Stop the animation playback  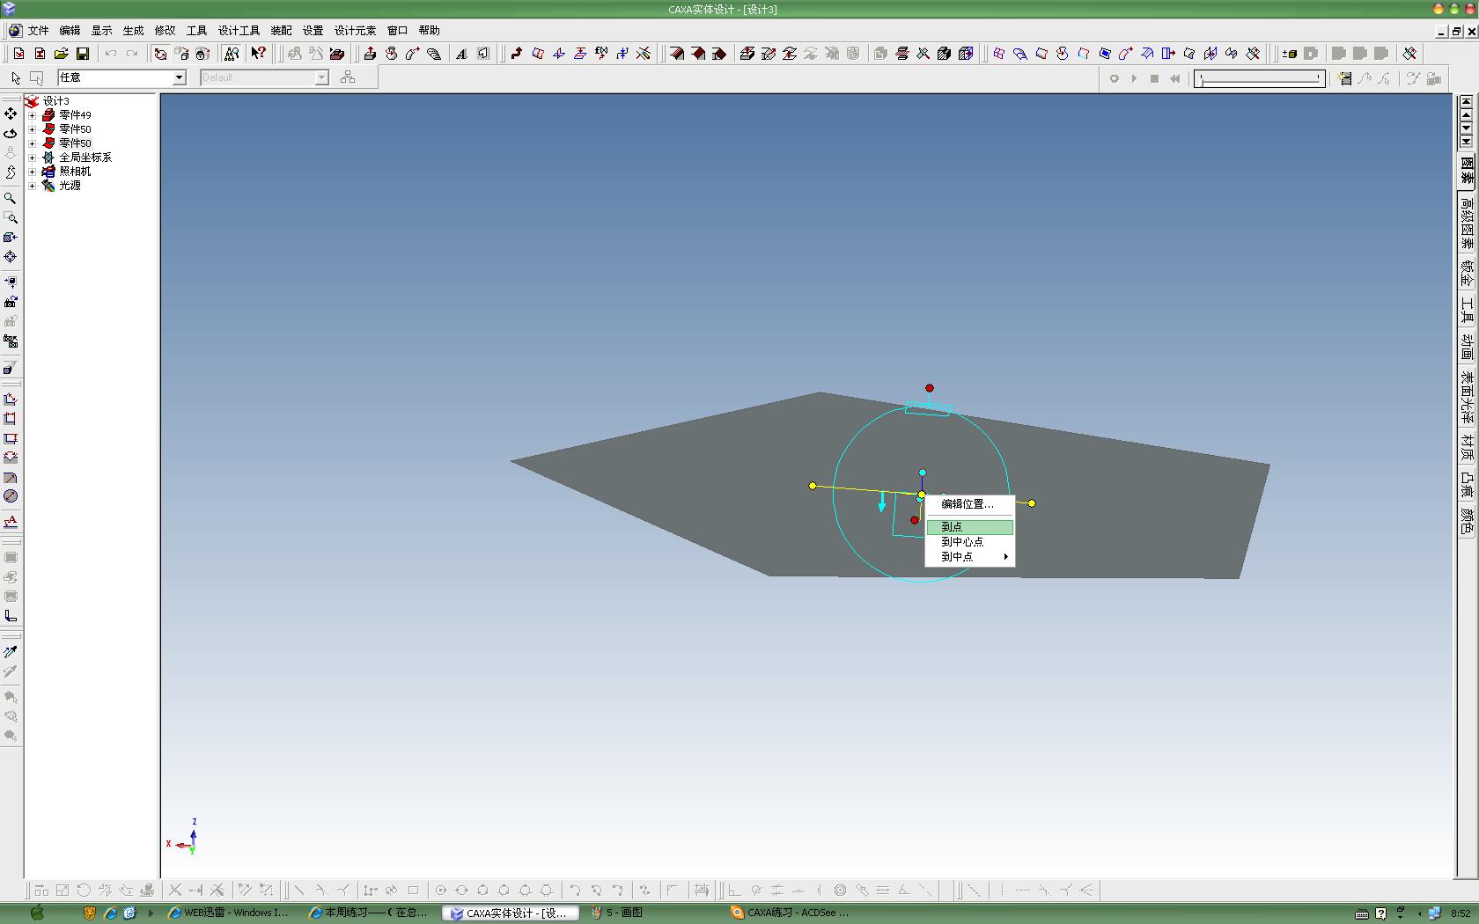pyautogui.click(x=1154, y=78)
